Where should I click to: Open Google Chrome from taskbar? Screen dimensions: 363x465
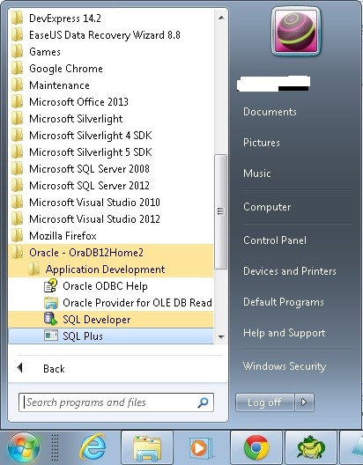click(x=256, y=447)
